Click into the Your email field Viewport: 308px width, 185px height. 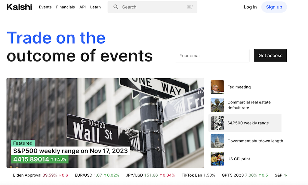pos(212,56)
